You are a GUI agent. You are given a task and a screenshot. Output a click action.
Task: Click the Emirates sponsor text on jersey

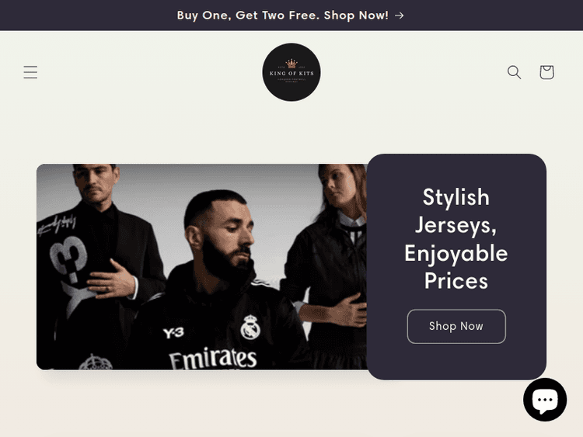pyautogui.click(x=213, y=359)
